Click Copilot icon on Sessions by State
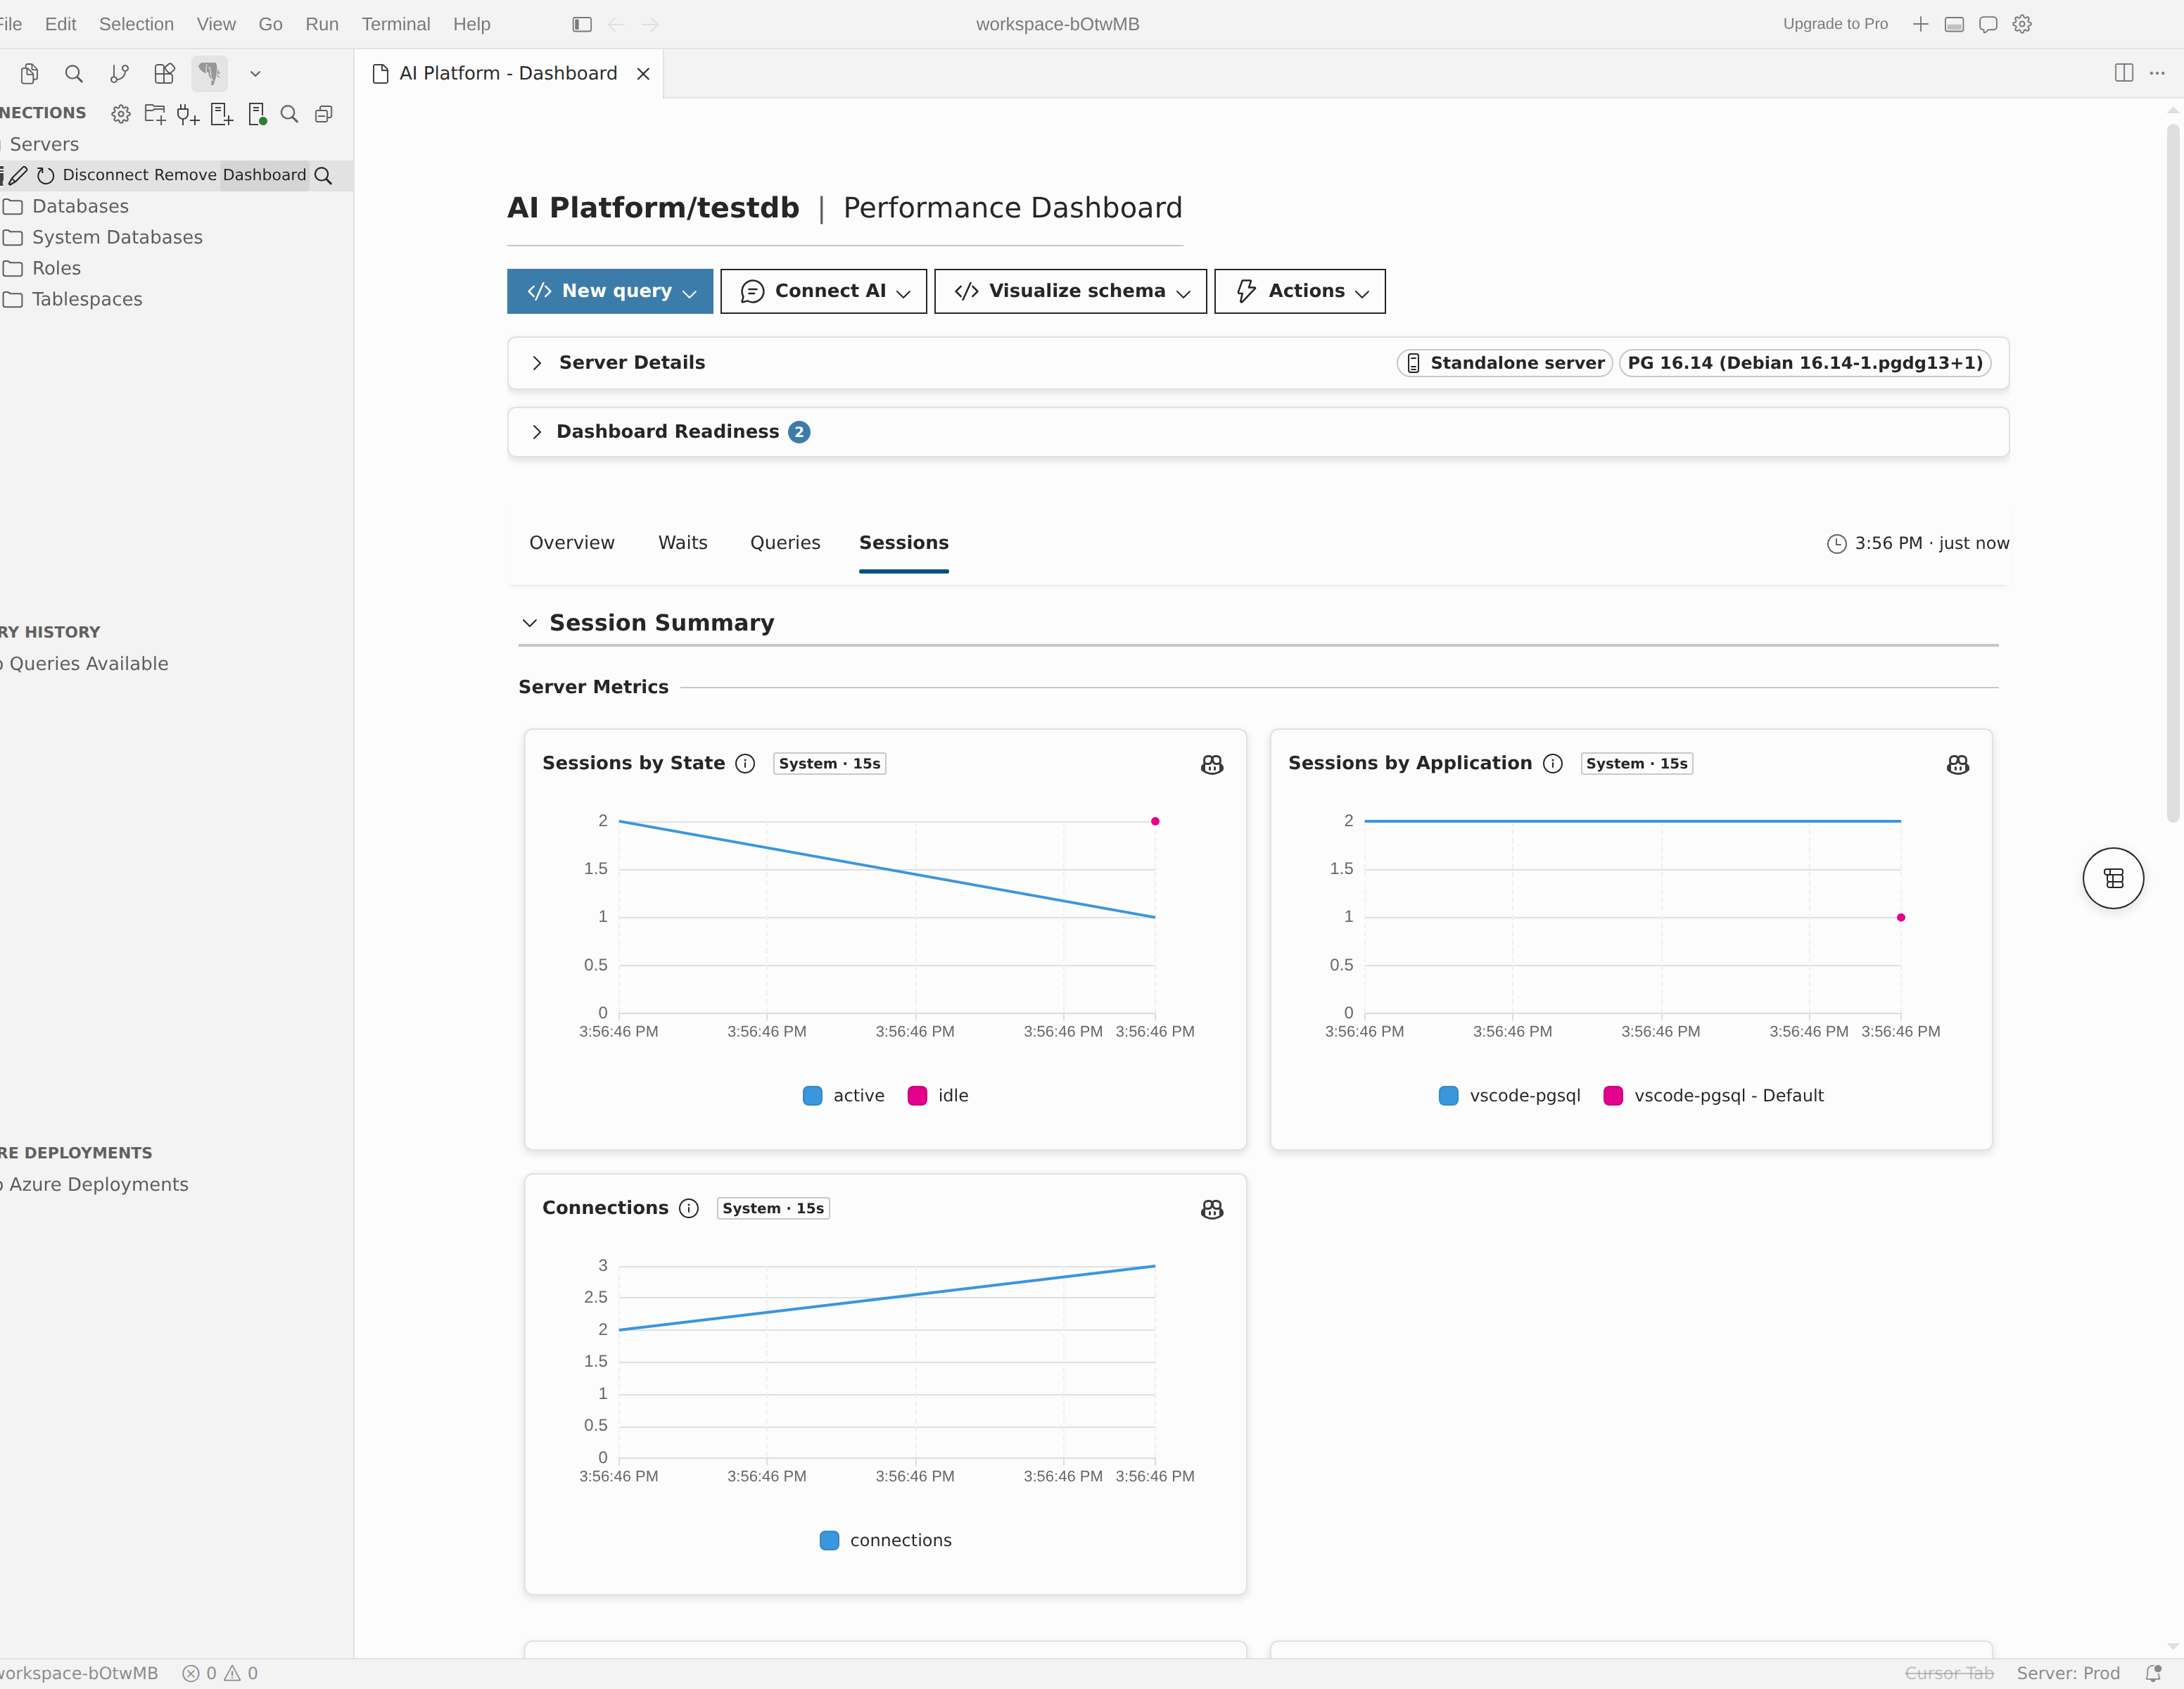The width and height of the screenshot is (2184, 1689). 1212,764
